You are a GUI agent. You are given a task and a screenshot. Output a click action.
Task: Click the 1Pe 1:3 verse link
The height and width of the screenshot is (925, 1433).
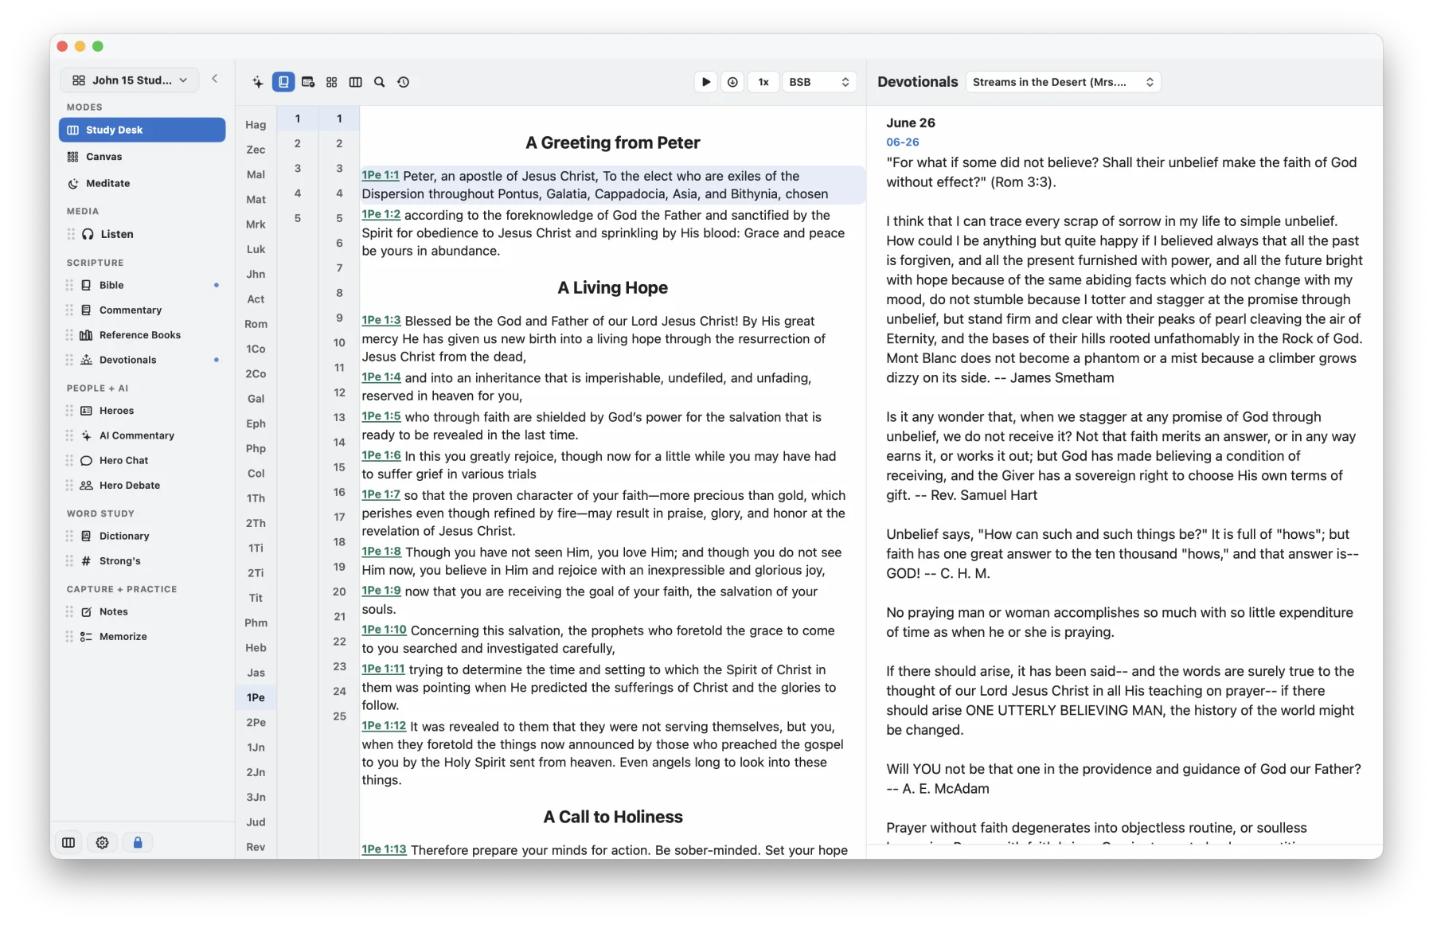tap(381, 320)
